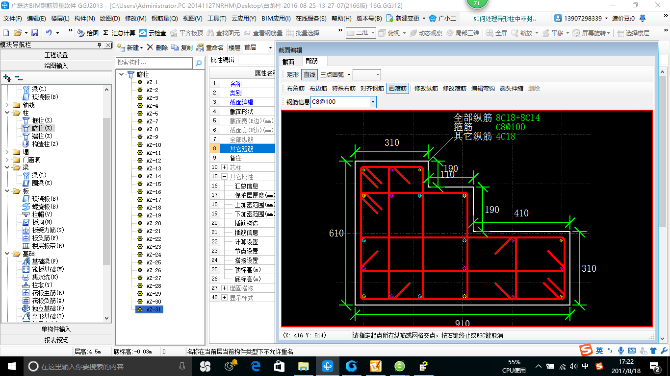
Task: Click the 新建 new component button
Action: pos(130,47)
